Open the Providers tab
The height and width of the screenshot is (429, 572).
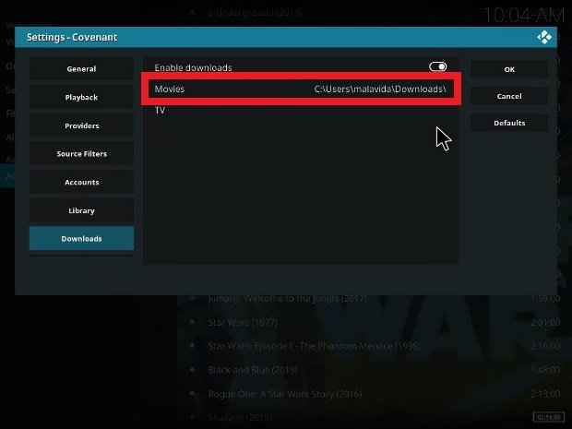81,125
